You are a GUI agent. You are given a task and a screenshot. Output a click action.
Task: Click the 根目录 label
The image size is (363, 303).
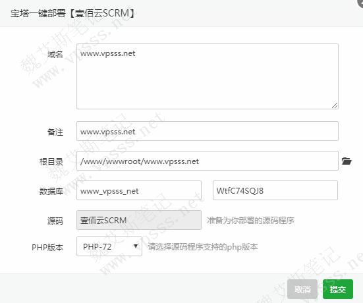[51, 162]
